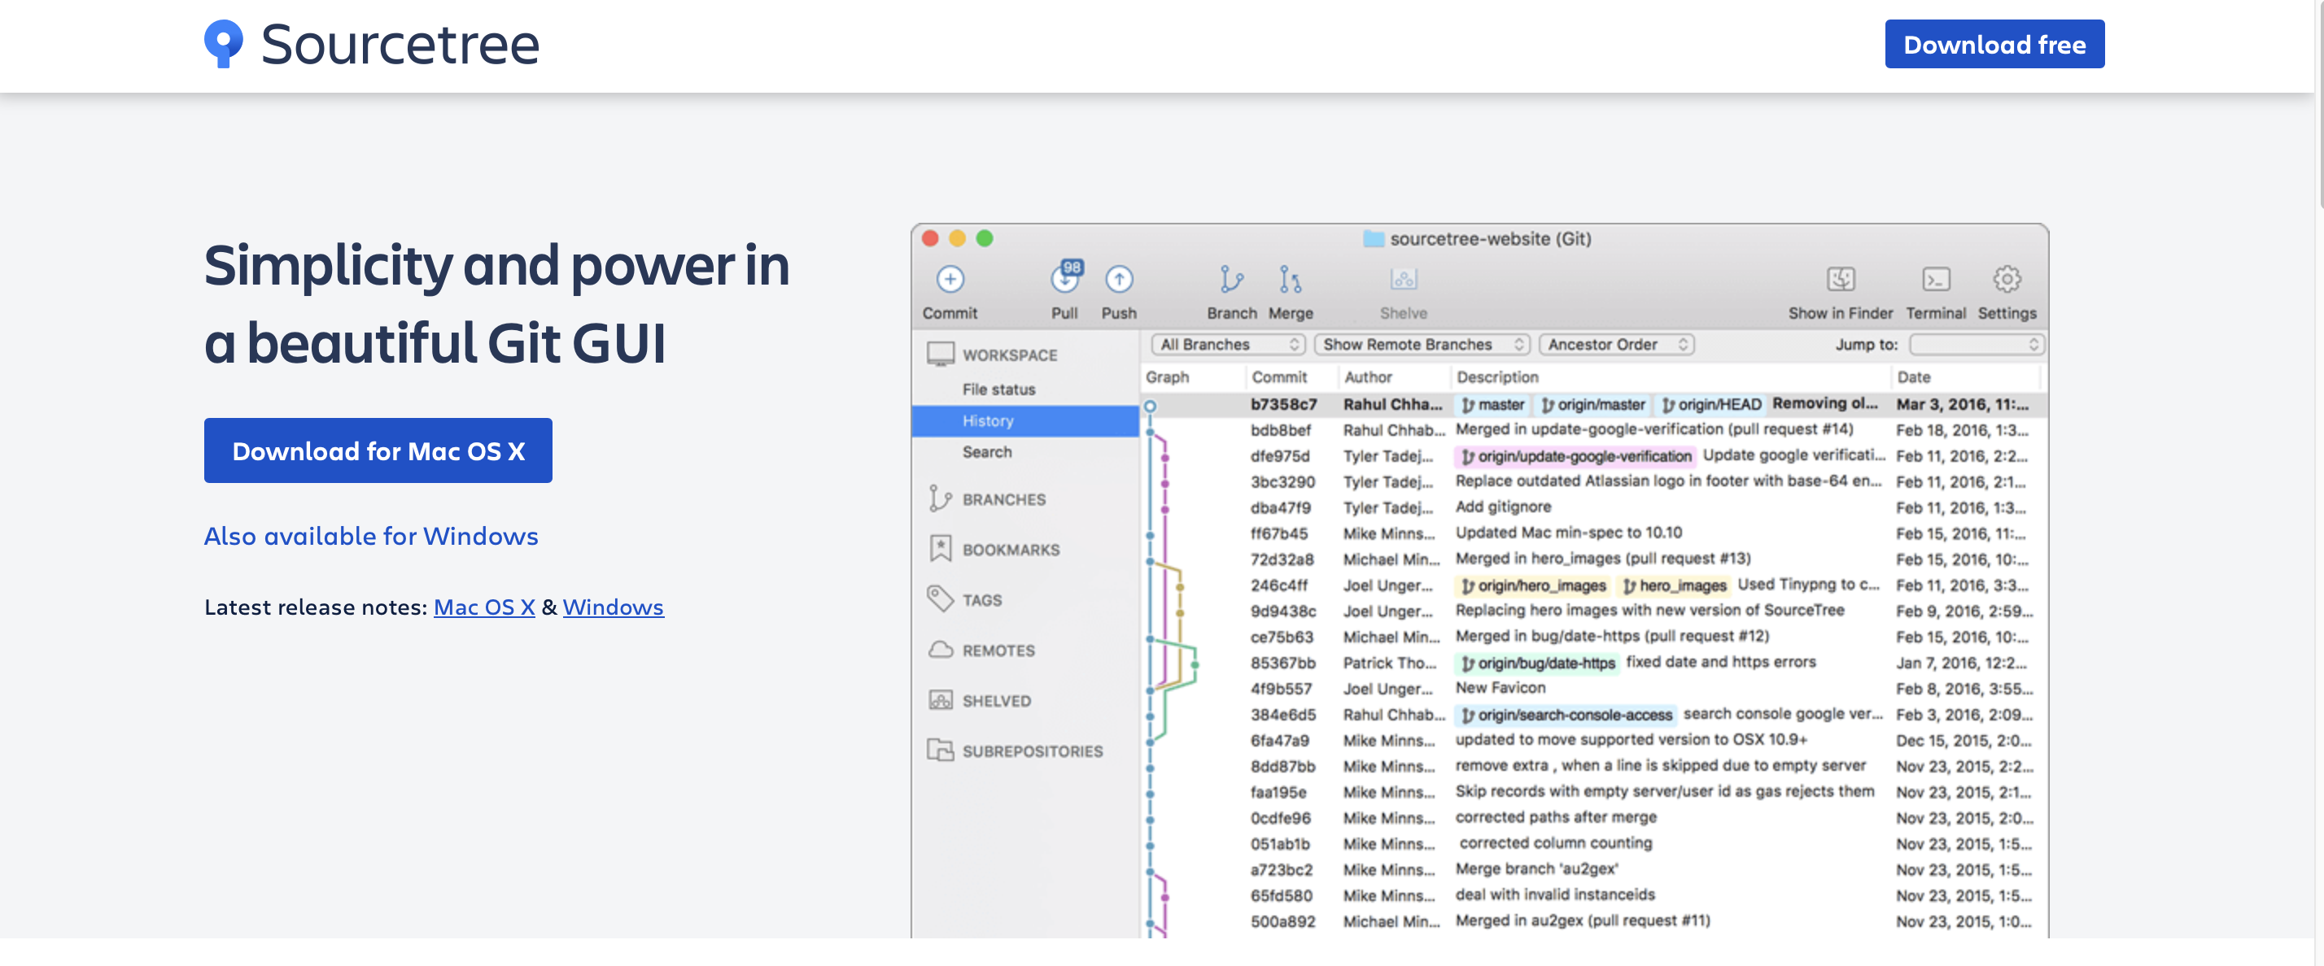Click the Subrepositories icon in sidebar

pos(941,750)
